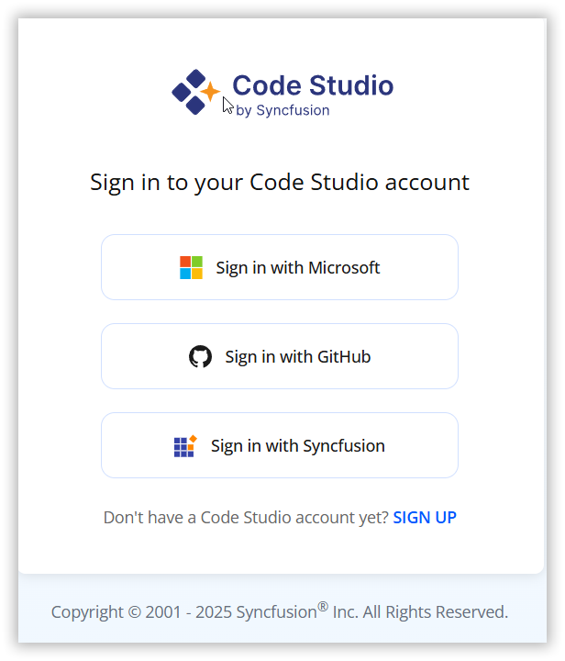Click 'Don't have a Code Studio account yet?' text

[x=246, y=517]
